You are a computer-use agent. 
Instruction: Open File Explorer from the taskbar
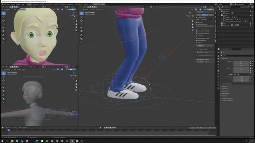point(12,141)
